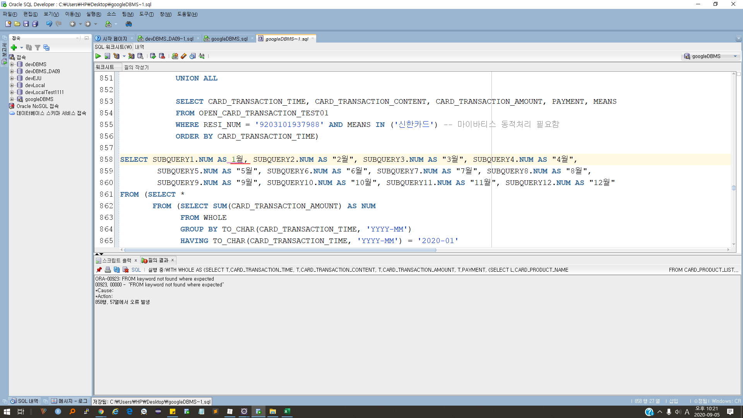Viewport: 743px width, 418px height.
Task: Click the Commit icon in worksheet toolbar
Action: pos(153,56)
